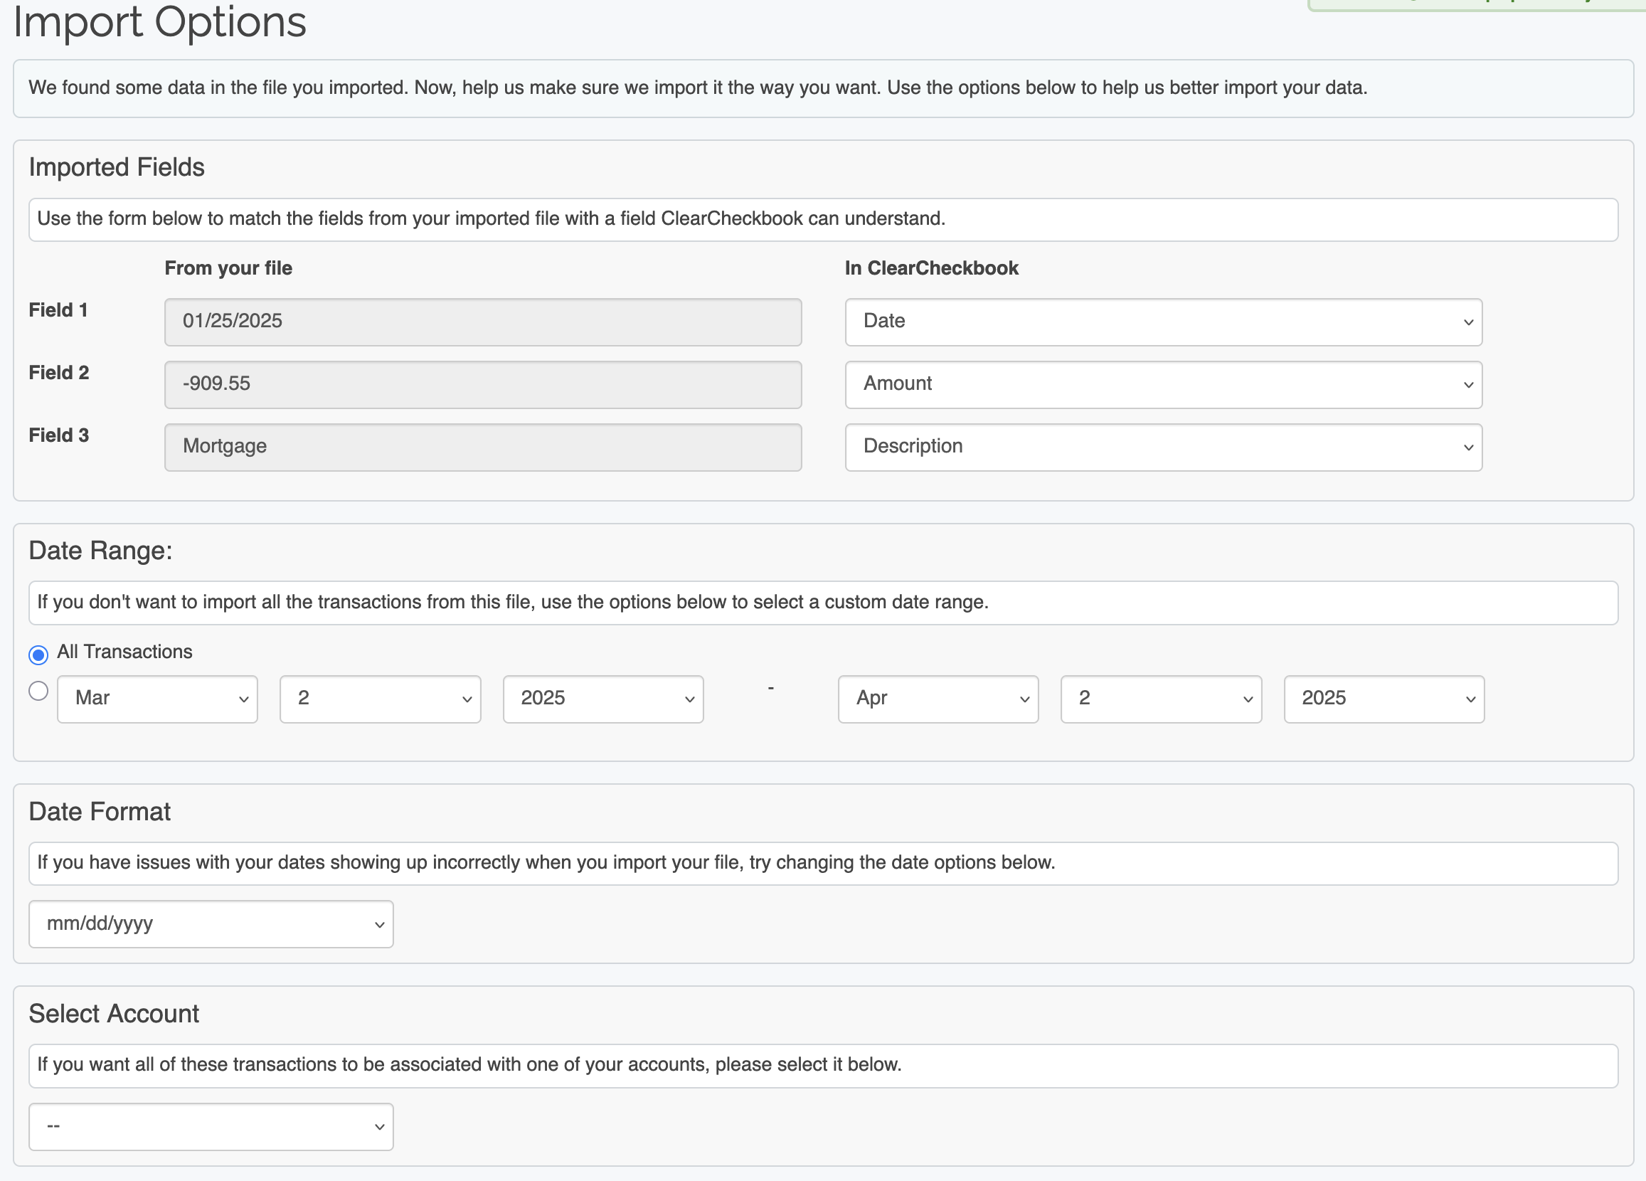
Task: Select the All Transactions radio button
Action: (38, 655)
